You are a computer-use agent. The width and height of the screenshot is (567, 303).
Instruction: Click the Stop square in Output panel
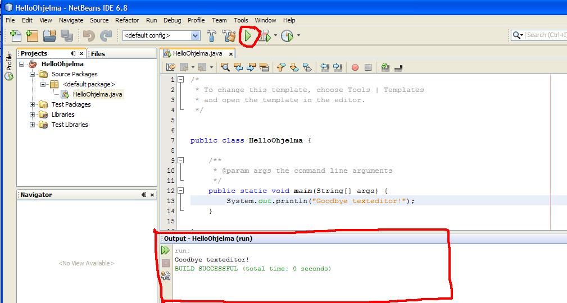pos(166,263)
